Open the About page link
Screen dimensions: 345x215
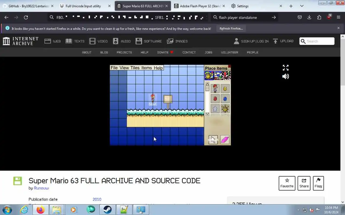(87, 52)
